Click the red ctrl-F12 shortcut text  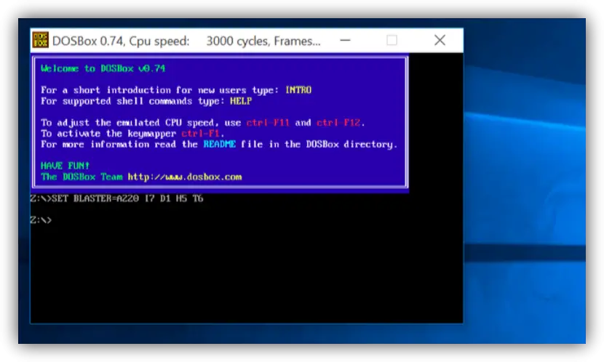point(338,123)
